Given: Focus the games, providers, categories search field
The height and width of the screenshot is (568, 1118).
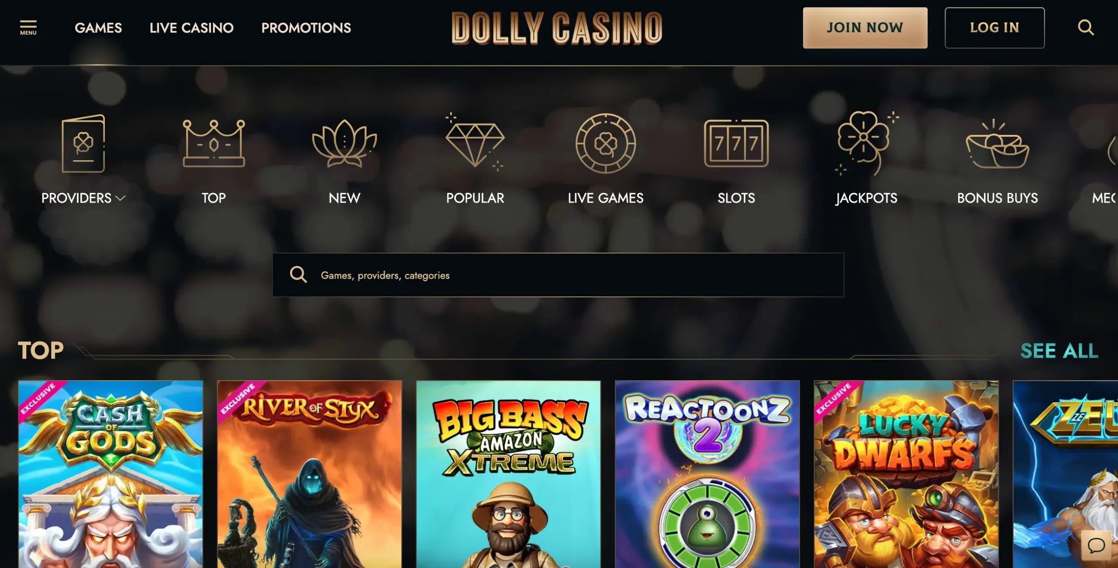Looking at the screenshot, I should click(x=558, y=275).
